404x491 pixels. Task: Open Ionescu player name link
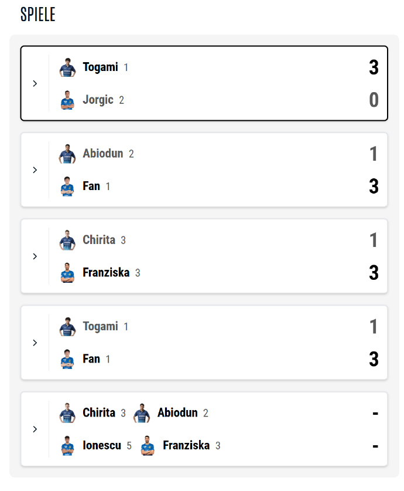[102, 445]
